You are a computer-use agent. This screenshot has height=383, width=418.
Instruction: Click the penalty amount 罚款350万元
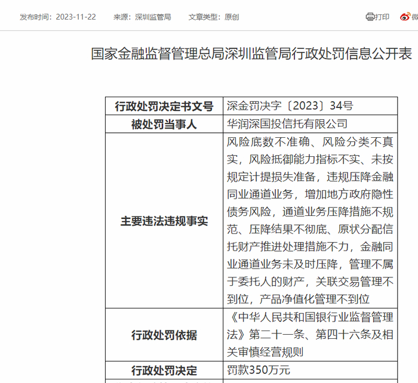(259, 370)
